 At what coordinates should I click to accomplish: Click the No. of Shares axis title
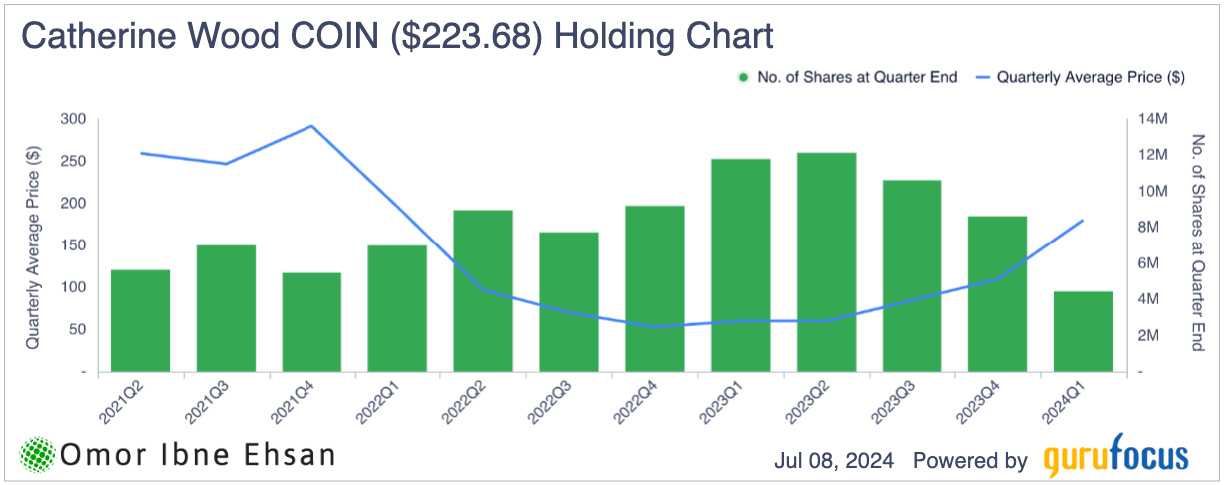[1199, 242]
